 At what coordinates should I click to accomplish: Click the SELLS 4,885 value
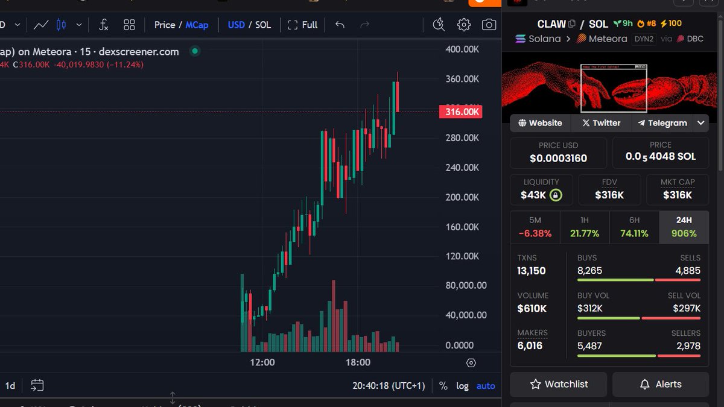point(688,271)
